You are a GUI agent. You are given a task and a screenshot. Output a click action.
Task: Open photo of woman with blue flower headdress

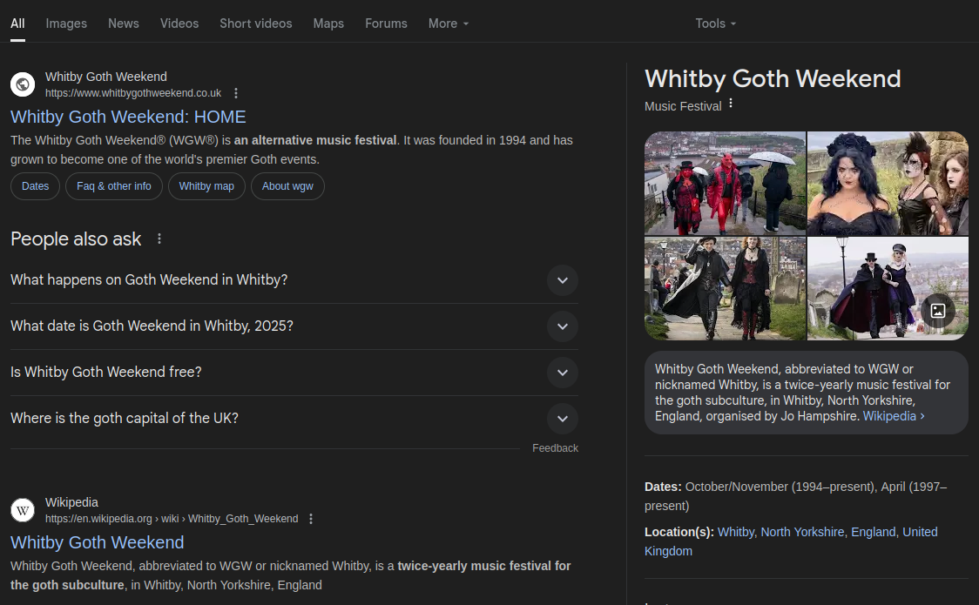coord(888,183)
